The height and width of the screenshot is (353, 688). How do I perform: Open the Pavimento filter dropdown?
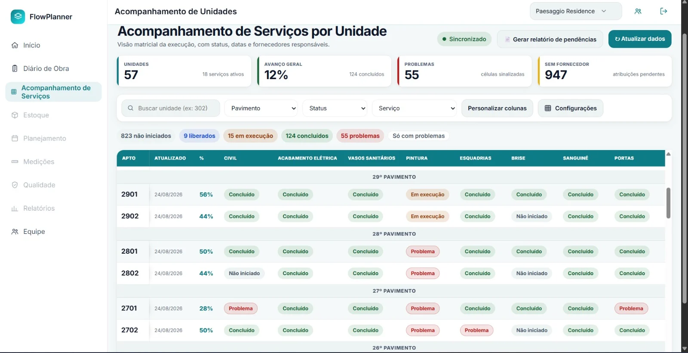coord(261,108)
